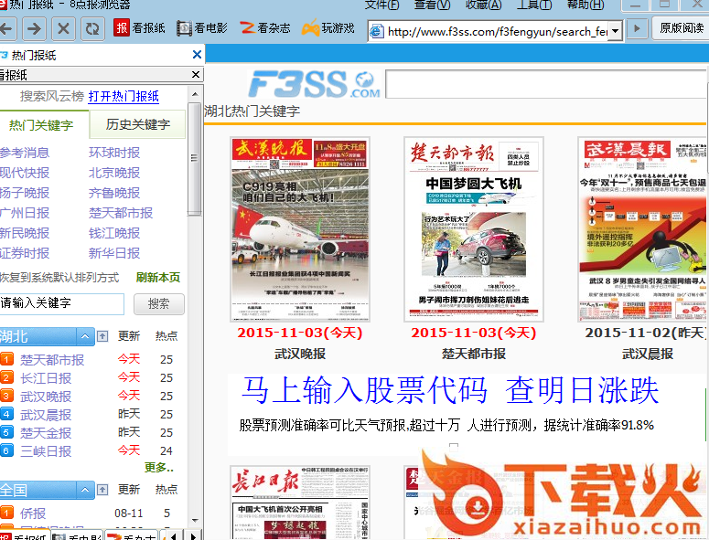Select keyword 现代快报

pyautogui.click(x=25, y=173)
